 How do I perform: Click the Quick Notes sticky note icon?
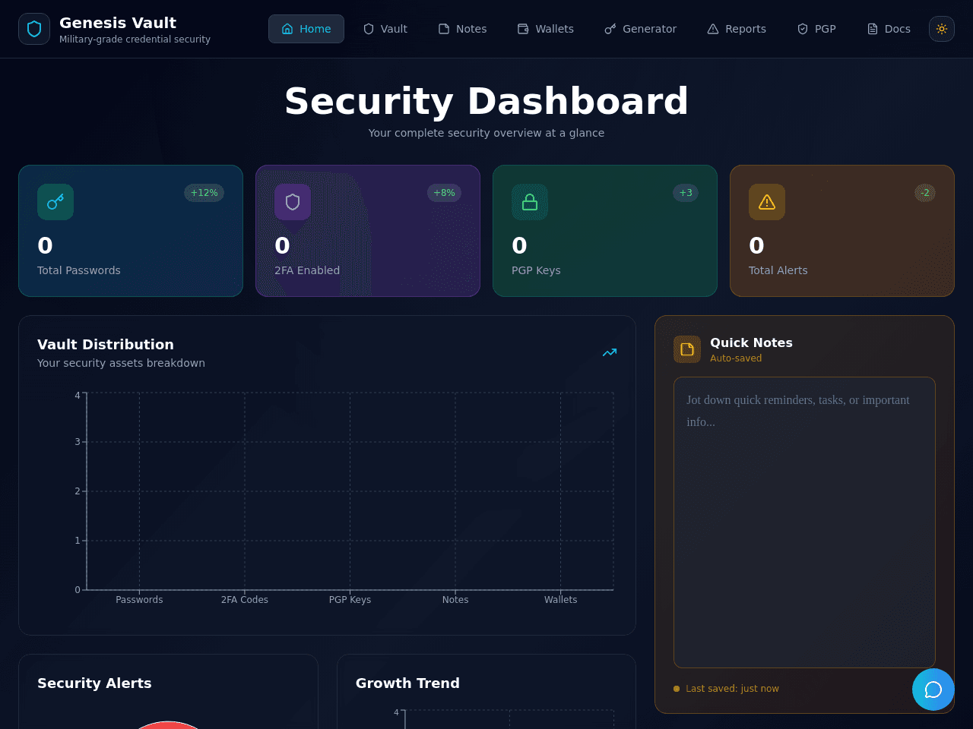[687, 349]
